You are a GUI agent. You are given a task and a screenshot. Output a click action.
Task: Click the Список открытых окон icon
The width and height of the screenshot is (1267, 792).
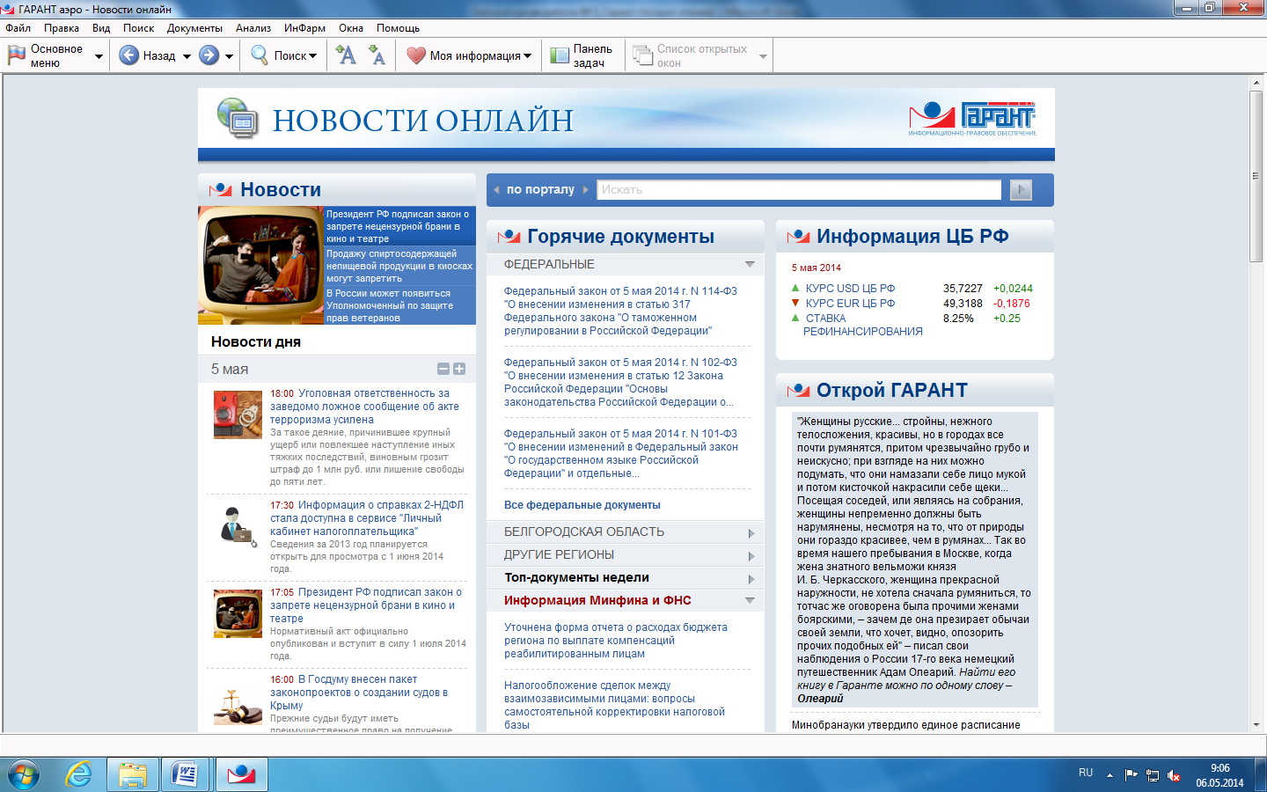(x=642, y=55)
